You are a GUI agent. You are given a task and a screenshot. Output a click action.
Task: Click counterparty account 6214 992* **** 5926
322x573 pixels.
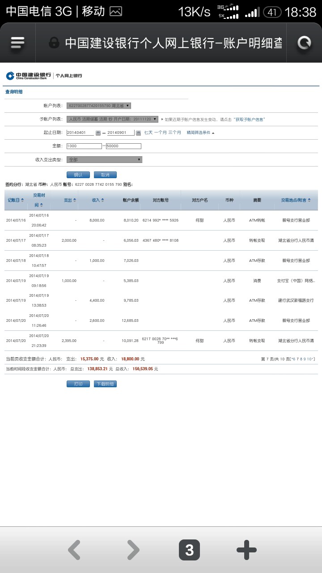point(161,220)
